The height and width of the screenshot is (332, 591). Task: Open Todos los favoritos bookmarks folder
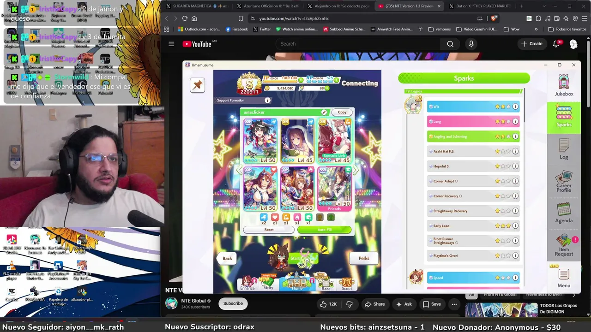coord(567,29)
